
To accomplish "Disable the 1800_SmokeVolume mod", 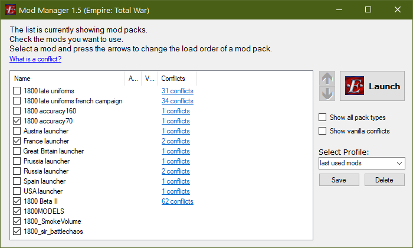I will tap(17, 221).
